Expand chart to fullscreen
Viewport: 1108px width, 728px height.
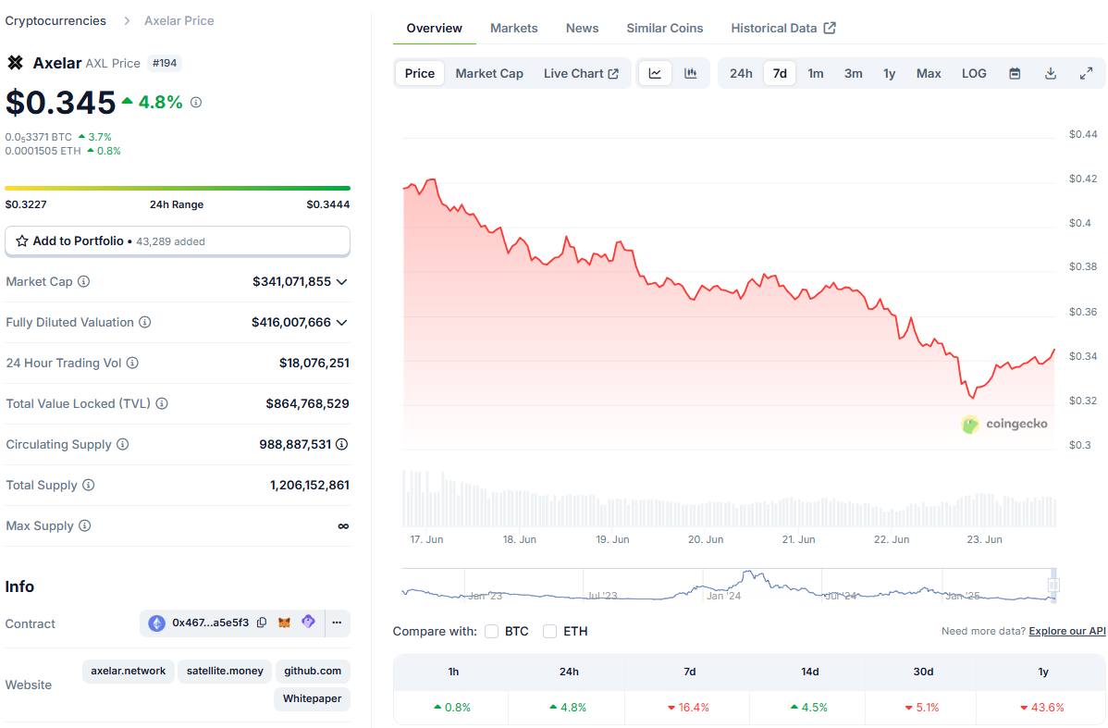1086,73
